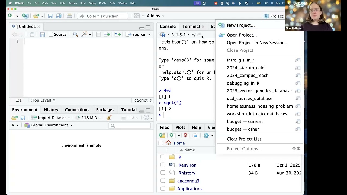The width and height of the screenshot is (347, 195).
Task: Maximize the source editor pane
Action: pos(148,27)
